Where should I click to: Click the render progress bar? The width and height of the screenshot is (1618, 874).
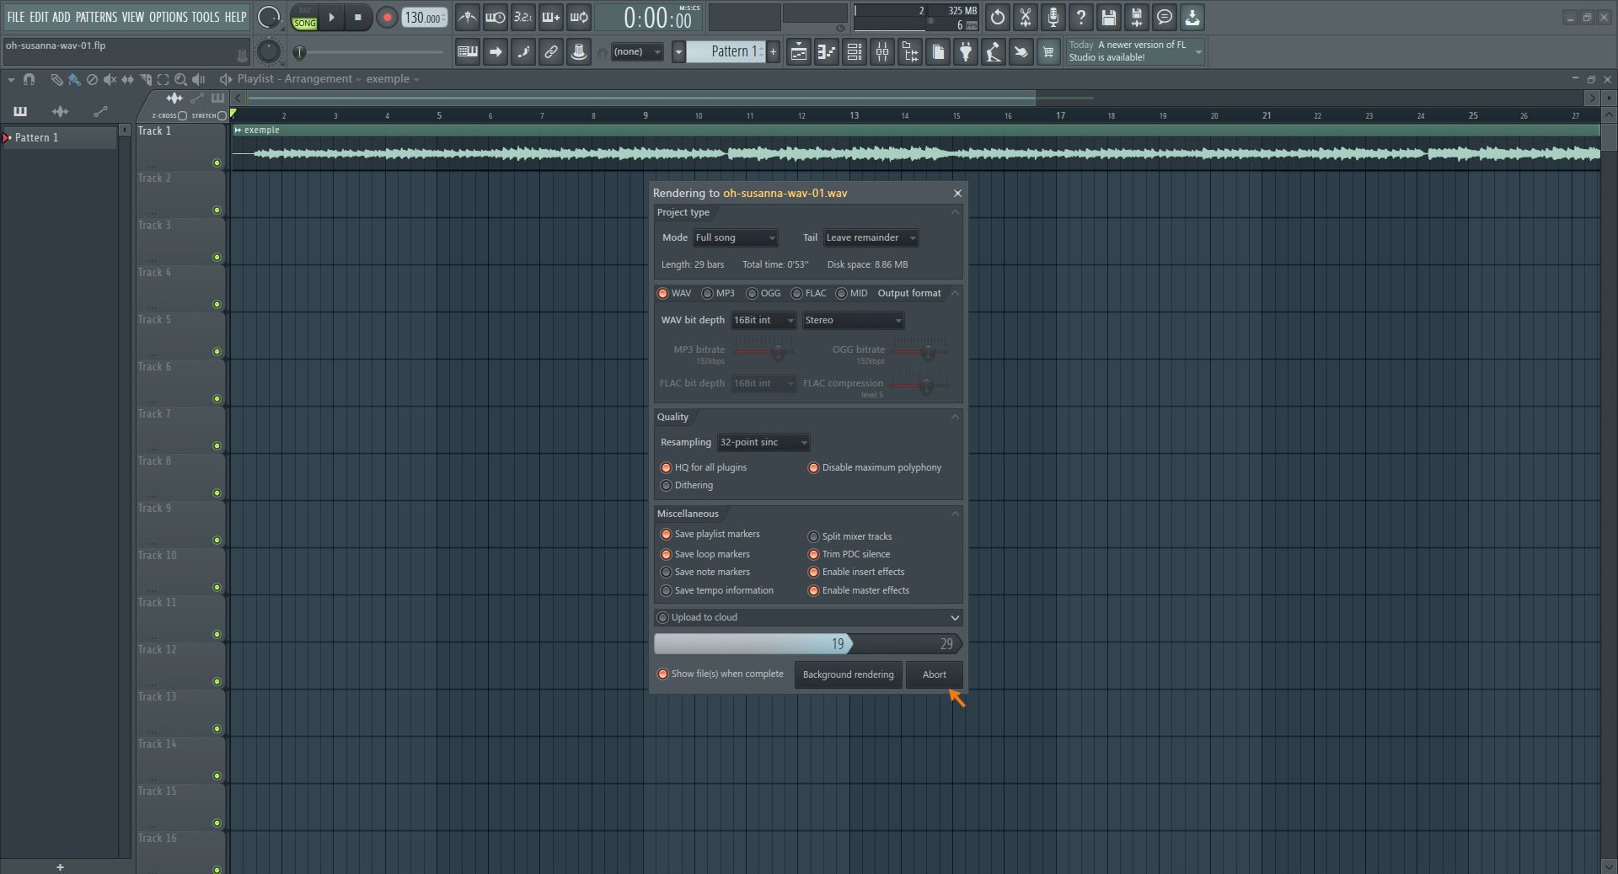pos(808,644)
